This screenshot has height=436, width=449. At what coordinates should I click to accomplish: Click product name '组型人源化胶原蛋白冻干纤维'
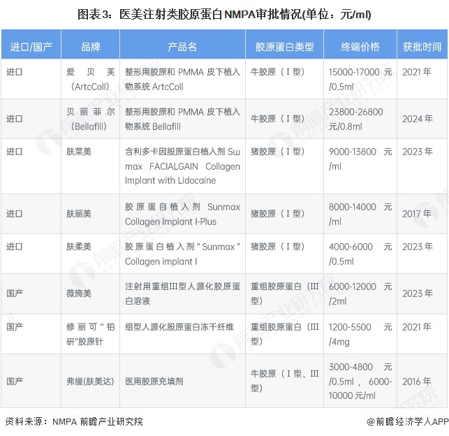179,327
